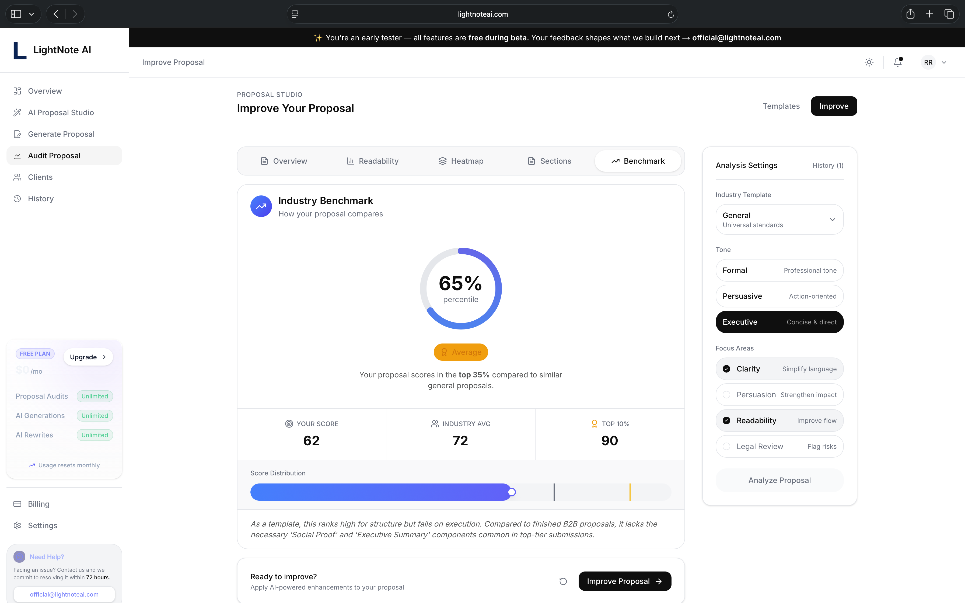Click the Industry Benchmark trend icon
This screenshot has width=965, height=603.
tap(261, 206)
